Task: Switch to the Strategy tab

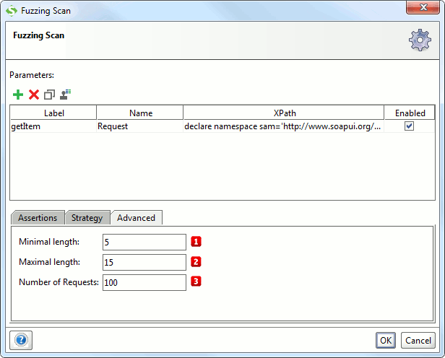Action: (x=87, y=218)
